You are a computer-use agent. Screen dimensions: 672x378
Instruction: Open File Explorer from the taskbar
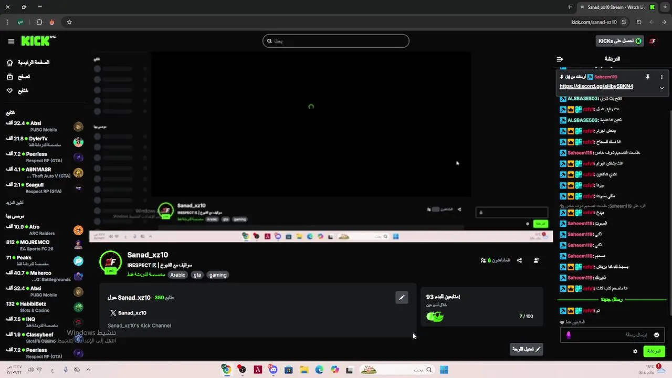pos(304,370)
